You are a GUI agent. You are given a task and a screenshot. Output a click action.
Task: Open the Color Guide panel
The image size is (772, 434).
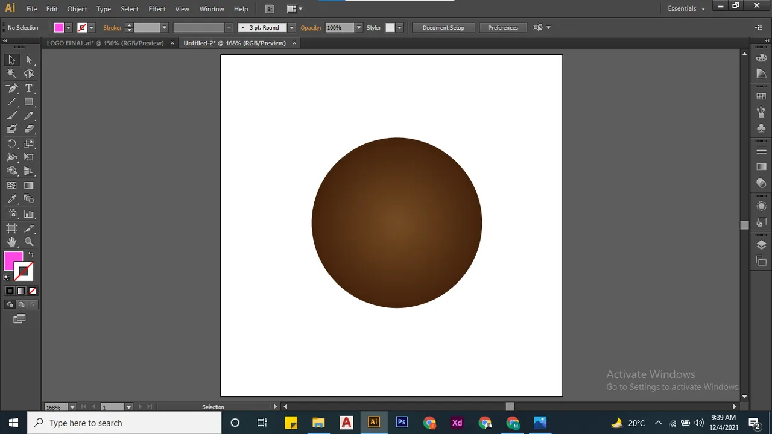tap(761, 74)
